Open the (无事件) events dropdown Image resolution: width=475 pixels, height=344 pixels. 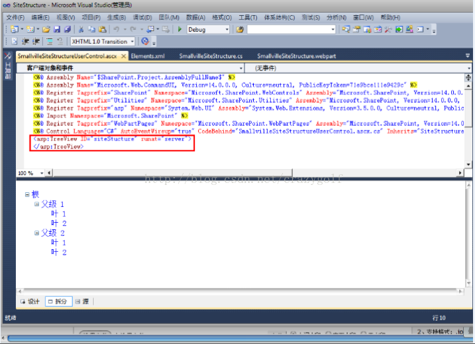469,68
